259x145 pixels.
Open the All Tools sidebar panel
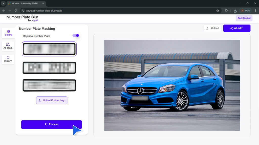click(x=8, y=46)
